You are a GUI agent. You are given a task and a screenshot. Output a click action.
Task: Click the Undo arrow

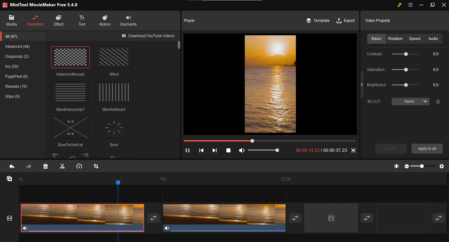12,166
